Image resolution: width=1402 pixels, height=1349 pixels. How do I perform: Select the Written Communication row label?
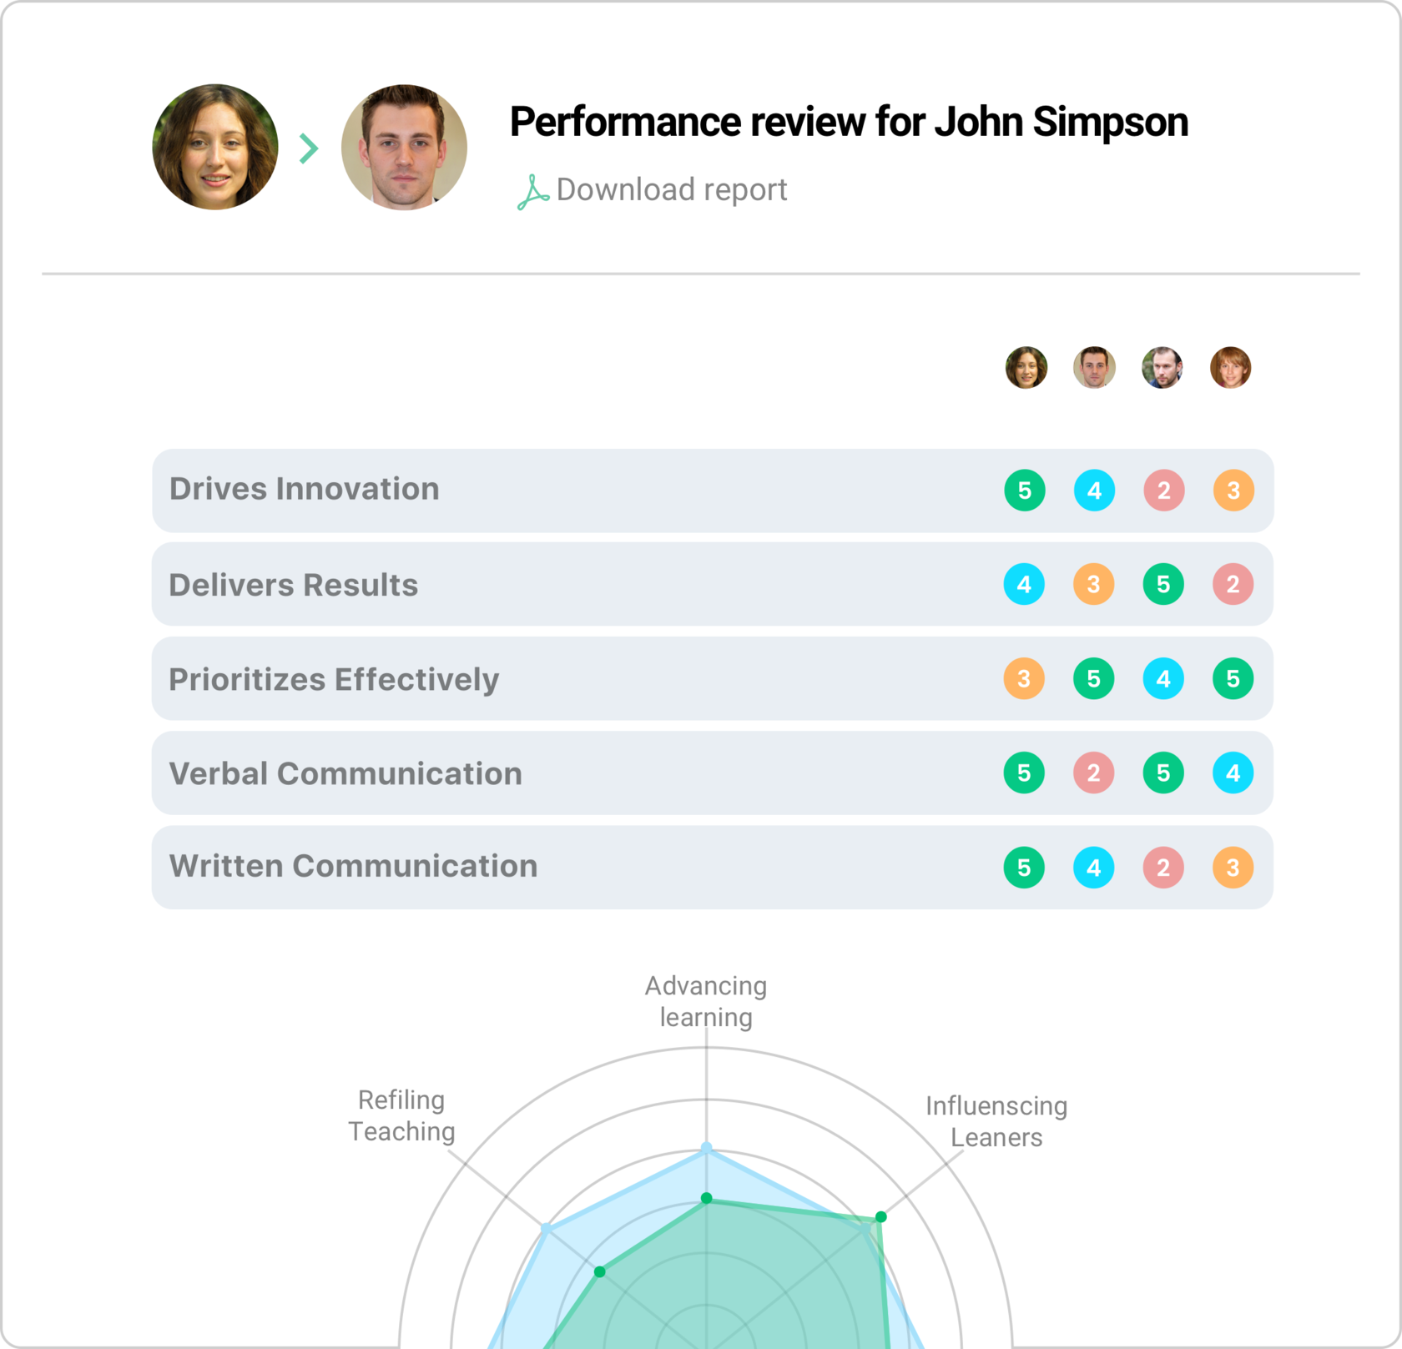(353, 867)
